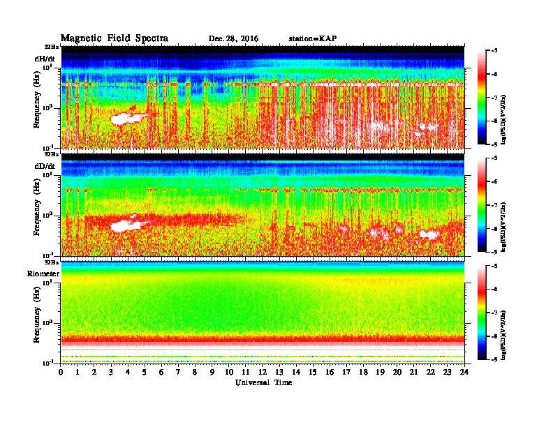Click hour "13" on the time axis

coord(279,373)
